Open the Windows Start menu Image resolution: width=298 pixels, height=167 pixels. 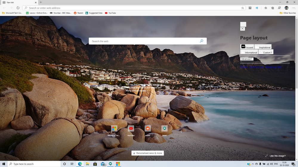point(4,164)
